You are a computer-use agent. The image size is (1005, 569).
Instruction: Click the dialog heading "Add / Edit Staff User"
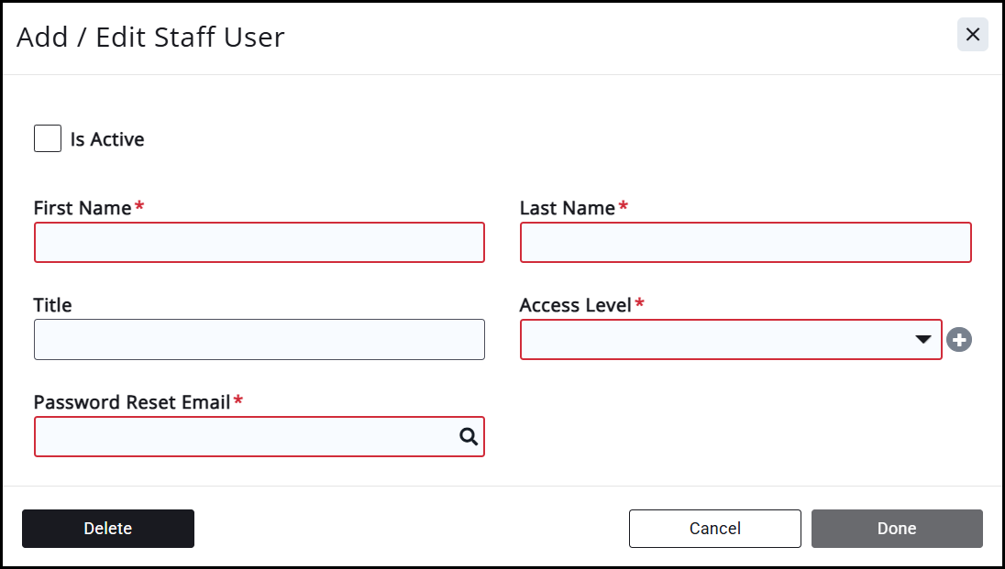click(151, 37)
